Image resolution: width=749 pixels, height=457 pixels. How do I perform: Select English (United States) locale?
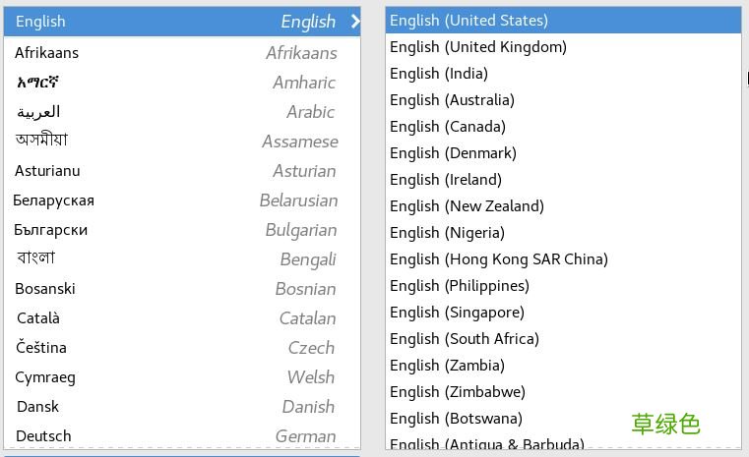[561, 21]
